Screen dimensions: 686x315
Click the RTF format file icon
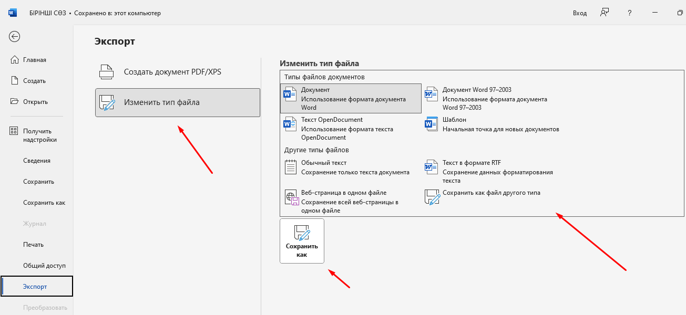tap(432, 167)
